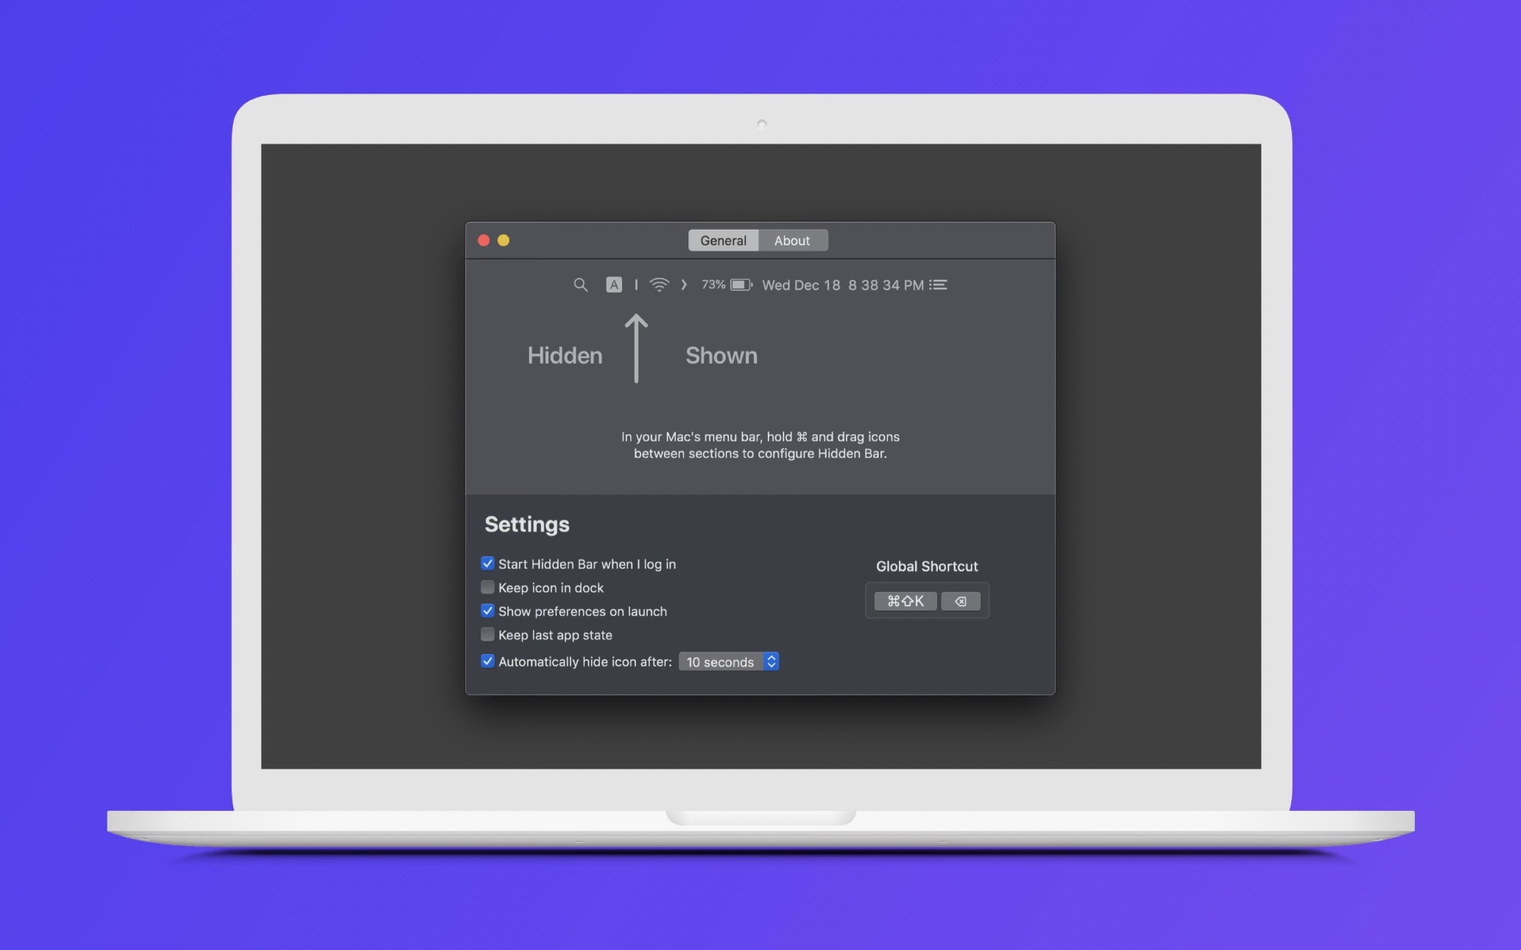This screenshot has height=950, width=1521.
Task: Uncheck Show preferences on launch
Action: click(x=487, y=611)
